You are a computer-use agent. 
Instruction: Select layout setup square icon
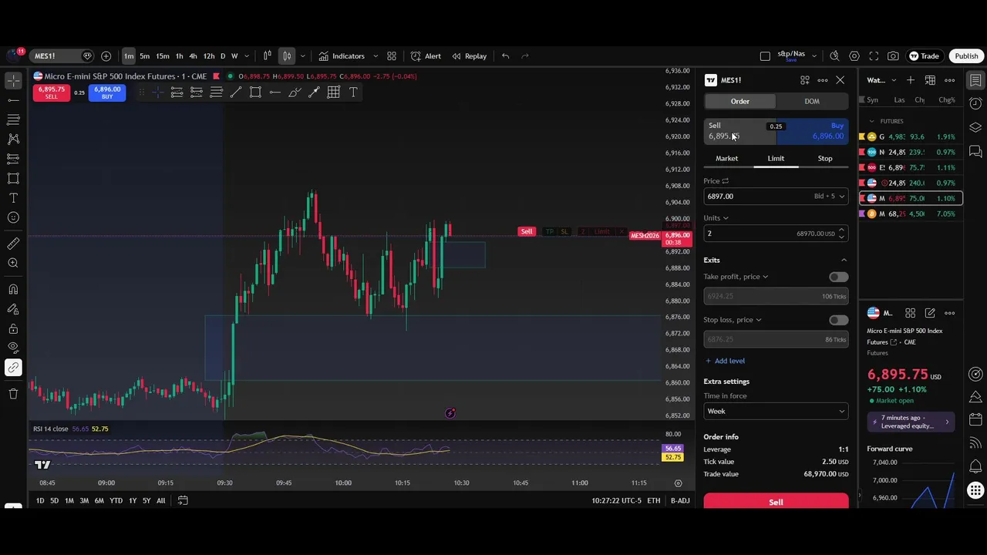click(x=765, y=56)
